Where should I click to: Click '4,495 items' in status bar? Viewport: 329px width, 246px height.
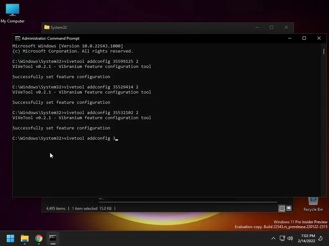(56, 209)
